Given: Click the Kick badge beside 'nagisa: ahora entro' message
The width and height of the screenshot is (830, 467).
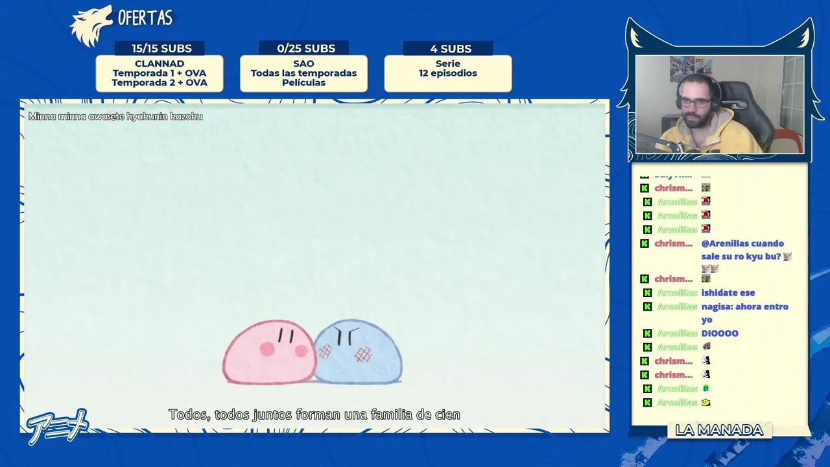Looking at the screenshot, I should [x=647, y=306].
